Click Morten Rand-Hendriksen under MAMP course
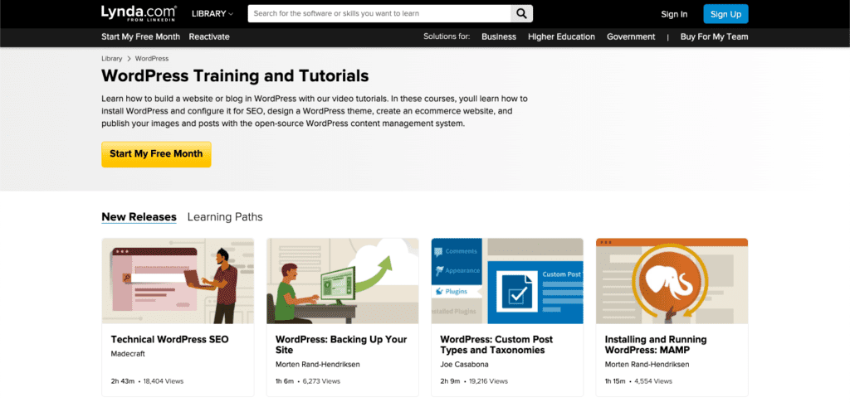Screen dimensions: 850x407 [x=647, y=364]
